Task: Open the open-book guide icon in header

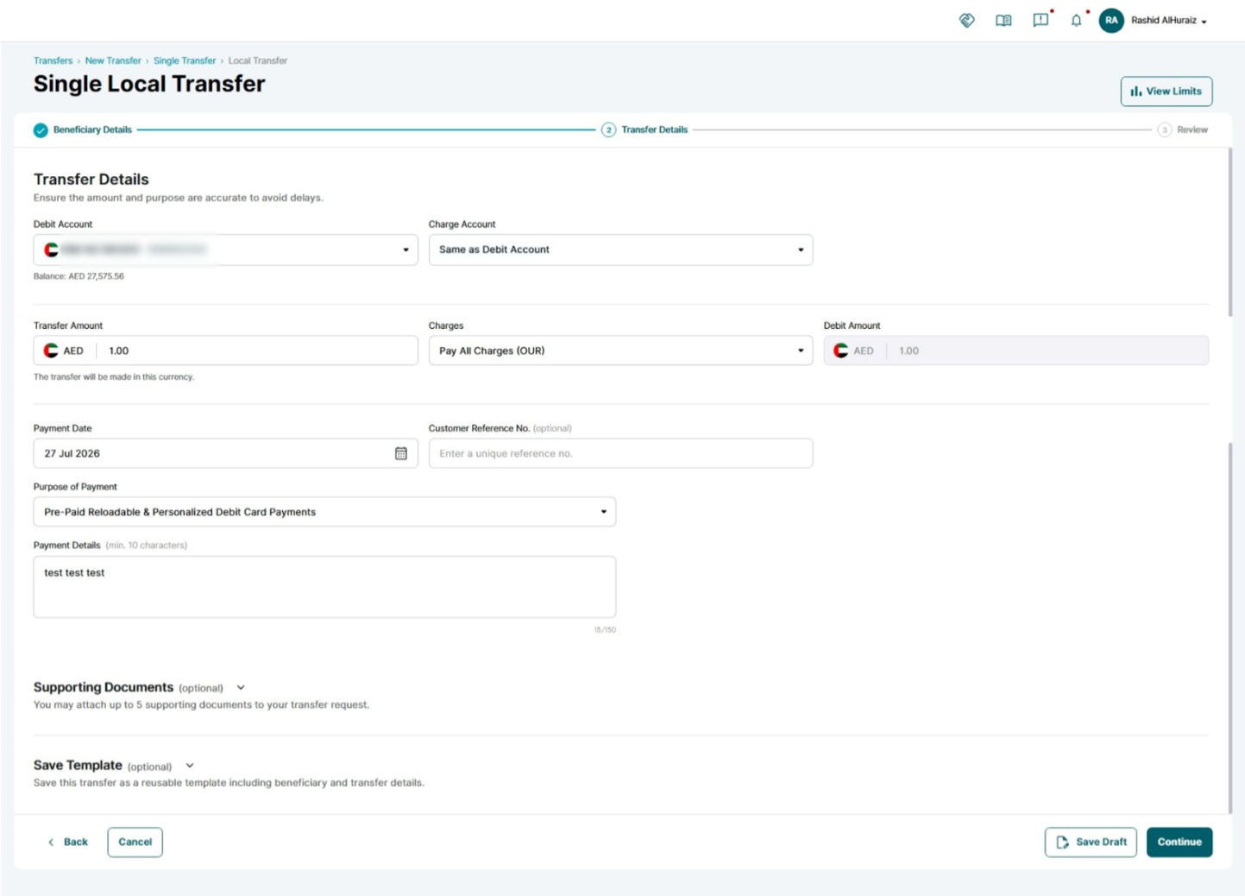Action: 1003,20
